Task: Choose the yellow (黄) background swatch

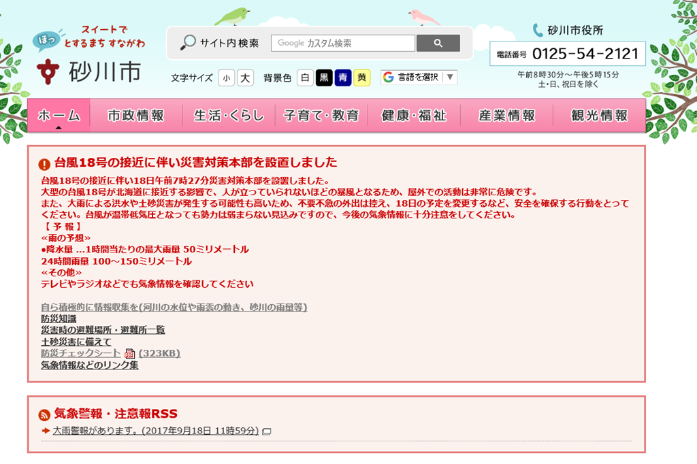Action: coord(362,78)
